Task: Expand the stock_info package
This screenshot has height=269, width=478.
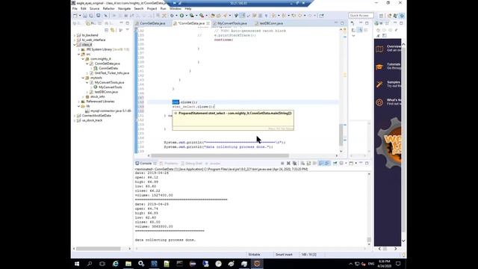Action: pyautogui.click(x=83, y=96)
